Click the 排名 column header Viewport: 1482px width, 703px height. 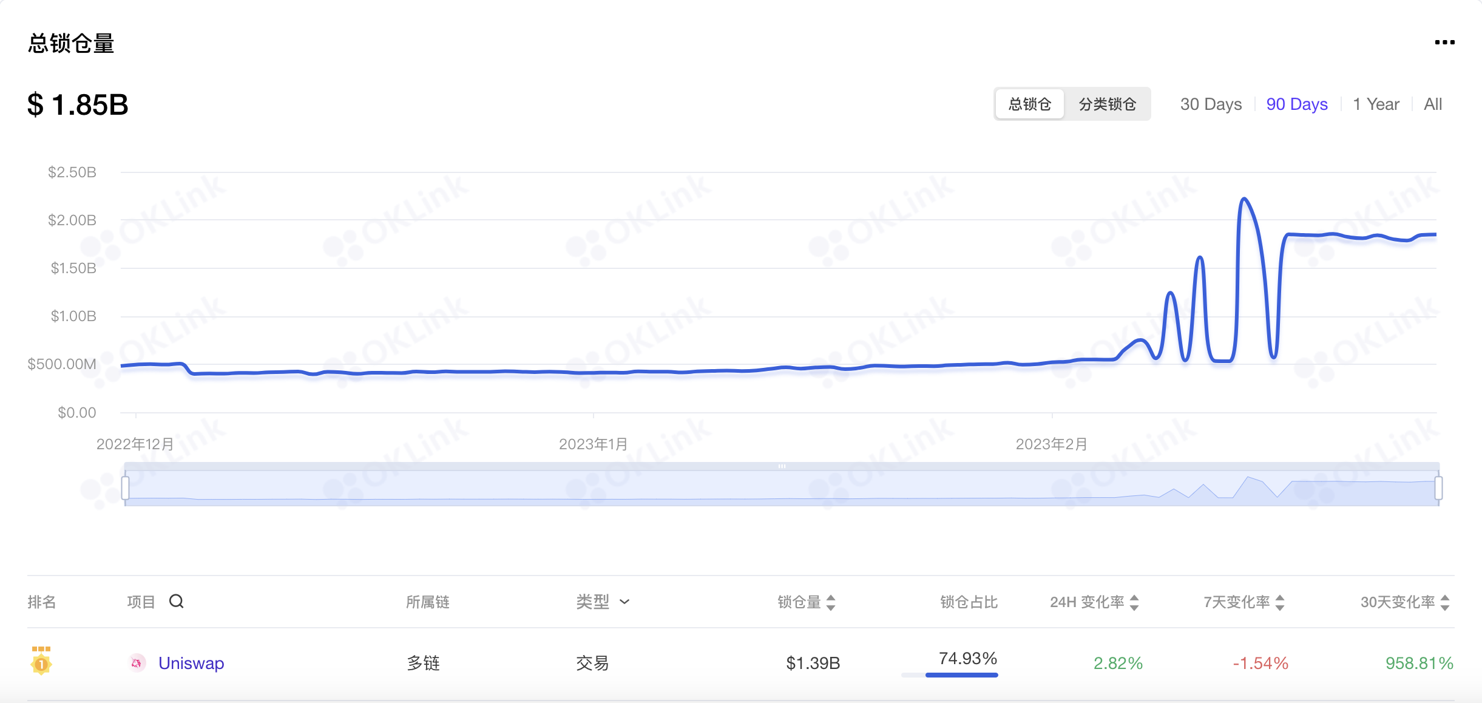(42, 602)
